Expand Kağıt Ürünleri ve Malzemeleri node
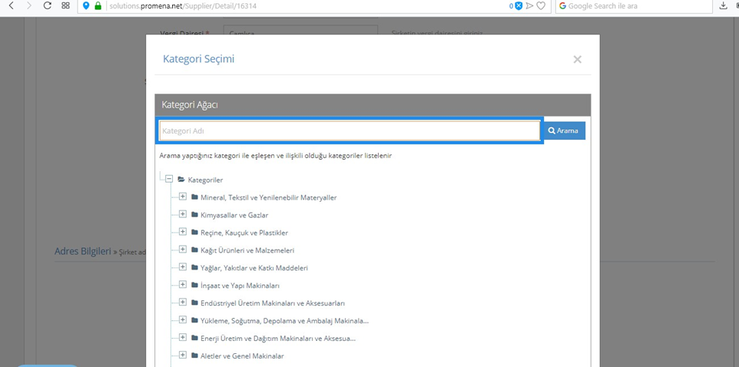The width and height of the screenshot is (739, 367). (183, 250)
